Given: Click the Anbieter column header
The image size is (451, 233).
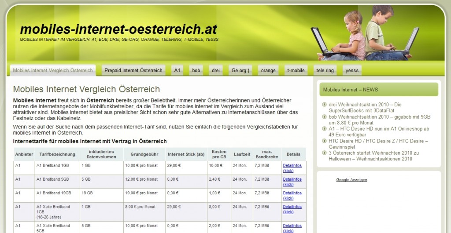Looking at the screenshot, I should (x=24, y=154).
